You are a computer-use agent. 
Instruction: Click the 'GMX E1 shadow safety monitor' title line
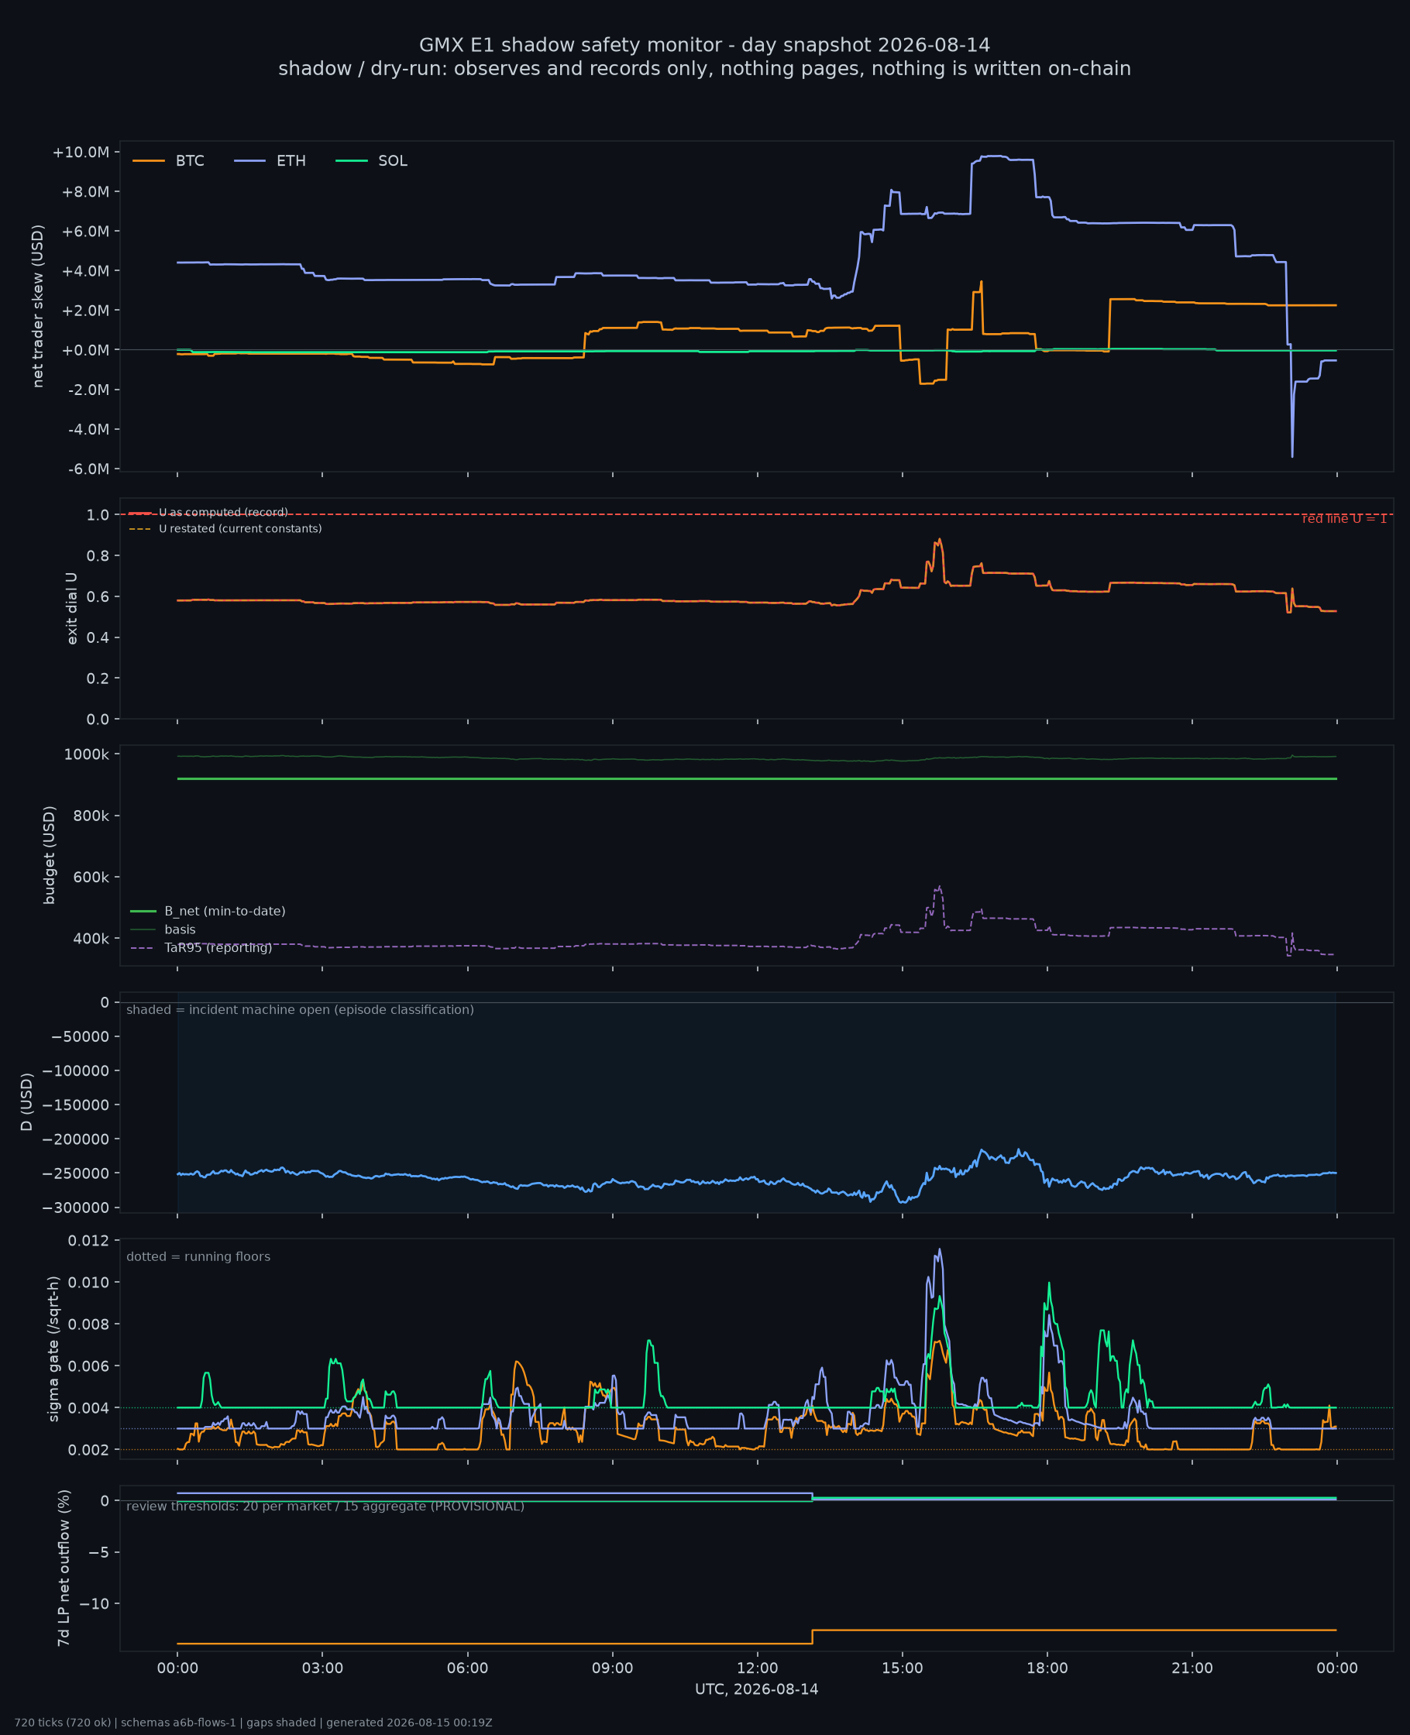coord(705,45)
